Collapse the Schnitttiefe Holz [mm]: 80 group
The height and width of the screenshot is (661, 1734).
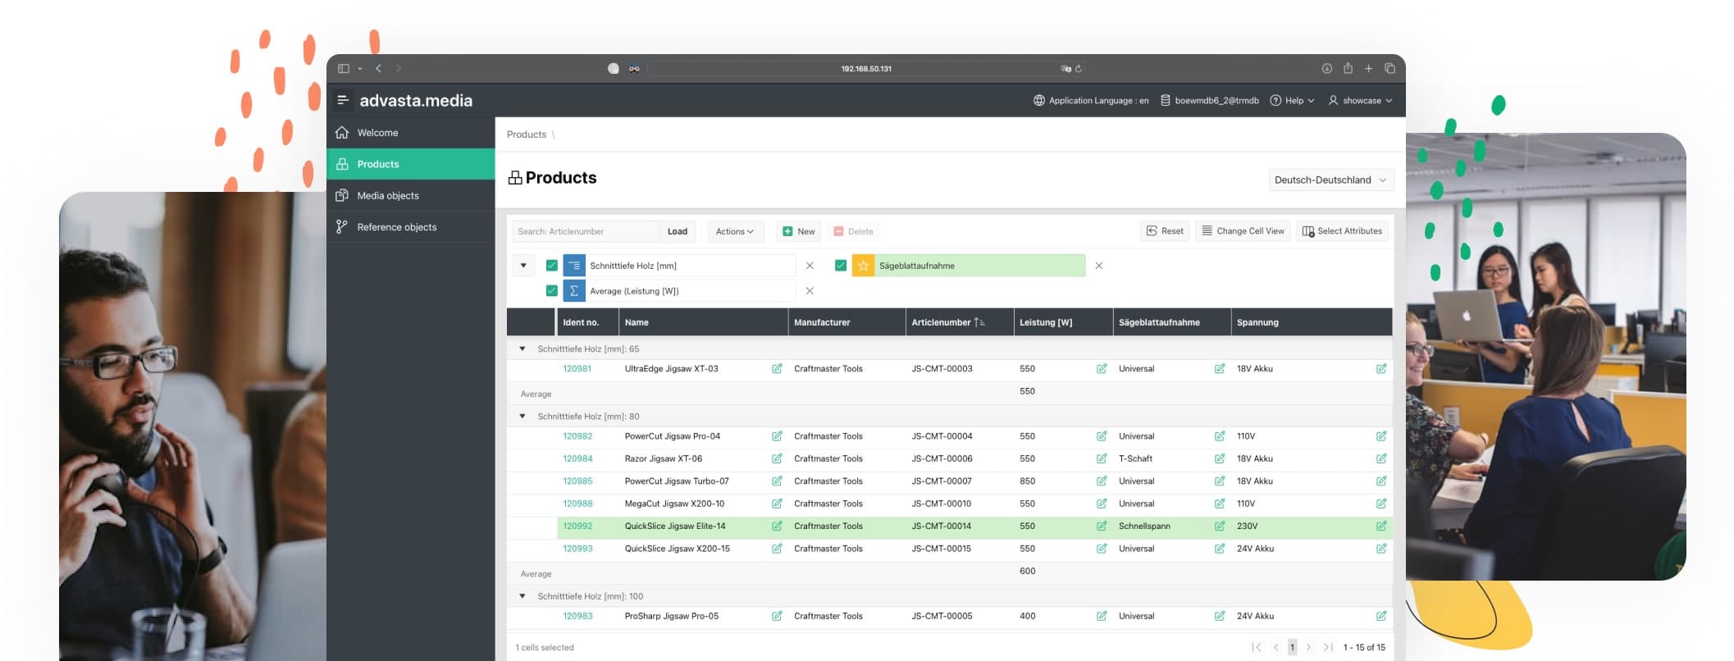(522, 417)
